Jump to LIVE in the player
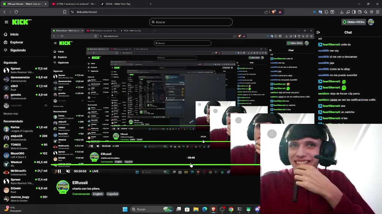This screenshot has height=214, width=382. point(94,171)
